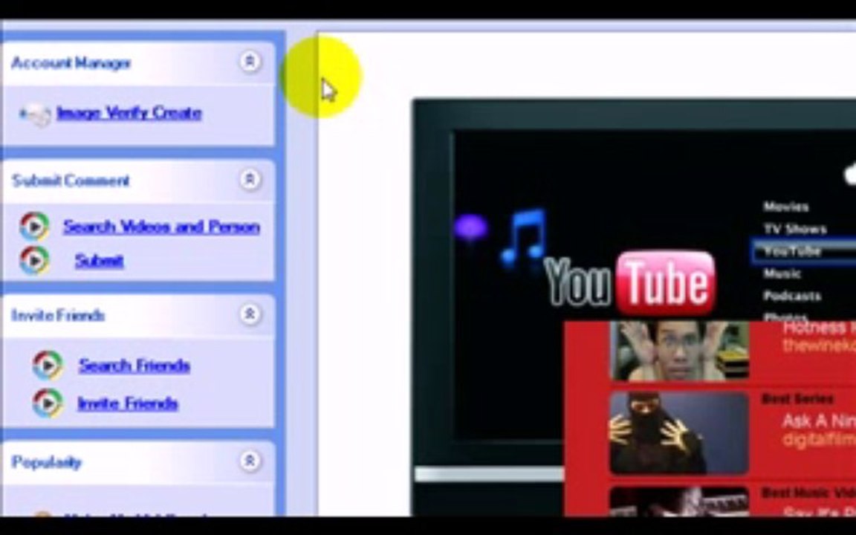The width and height of the screenshot is (856, 535).
Task: Open the Invite Friends link
Action: (127, 403)
